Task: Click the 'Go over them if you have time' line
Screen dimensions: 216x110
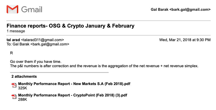Action: click(36, 62)
